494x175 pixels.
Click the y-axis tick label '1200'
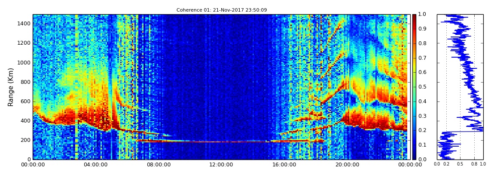pos(24,43)
